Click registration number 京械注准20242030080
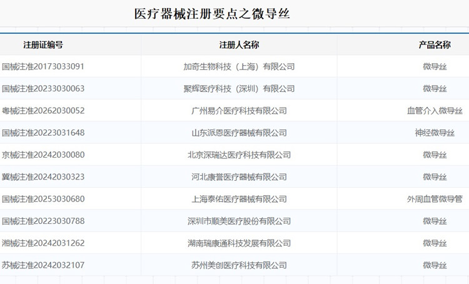 [x=43, y=155]
